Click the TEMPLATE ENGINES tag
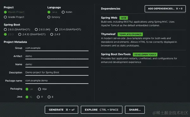Screen dimensions: 190x117 (x=130, y=34)
